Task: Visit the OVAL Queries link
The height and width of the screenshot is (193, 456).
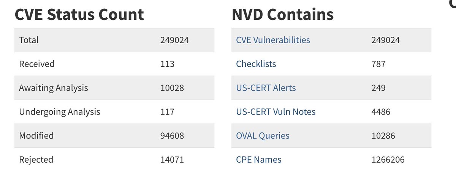Action: tap(263, 135)
